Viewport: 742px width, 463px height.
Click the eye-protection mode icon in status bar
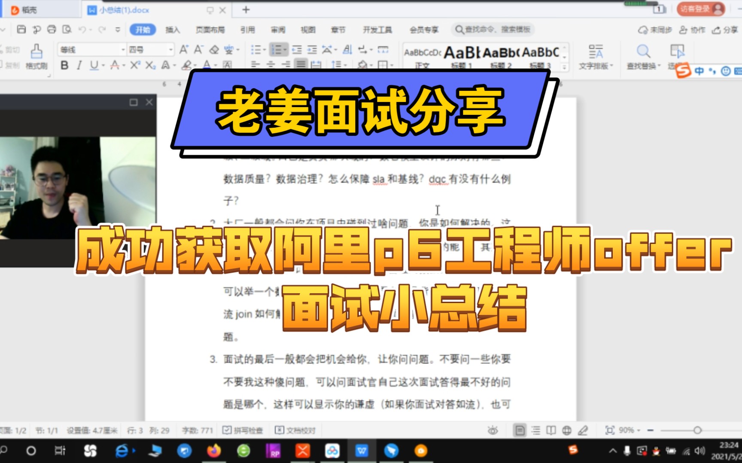(x=493, y=430)
